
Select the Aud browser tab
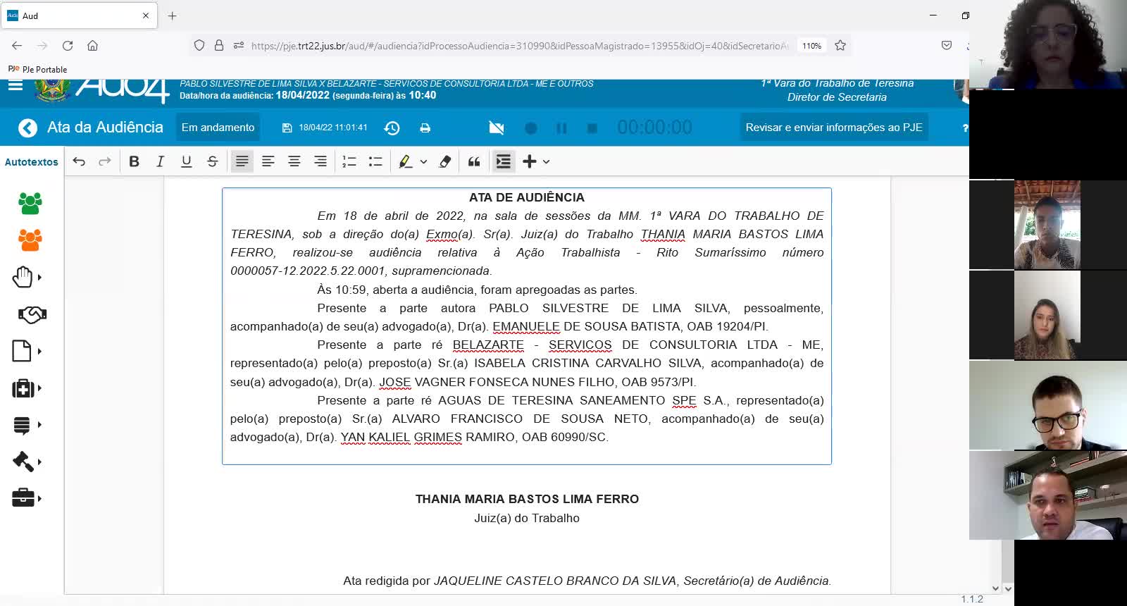(77, 16)
